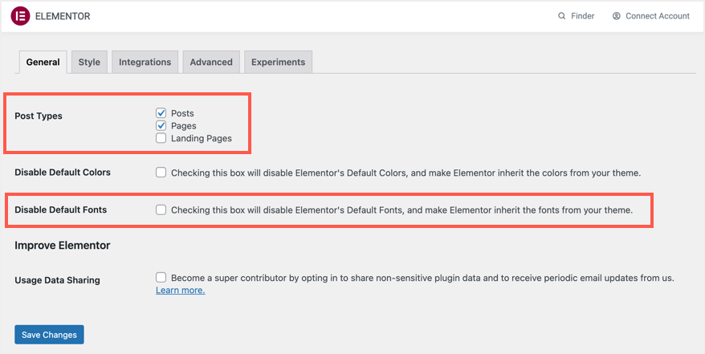Click the Connect Account user icon
705x354 pixels.
coord(617,16)
